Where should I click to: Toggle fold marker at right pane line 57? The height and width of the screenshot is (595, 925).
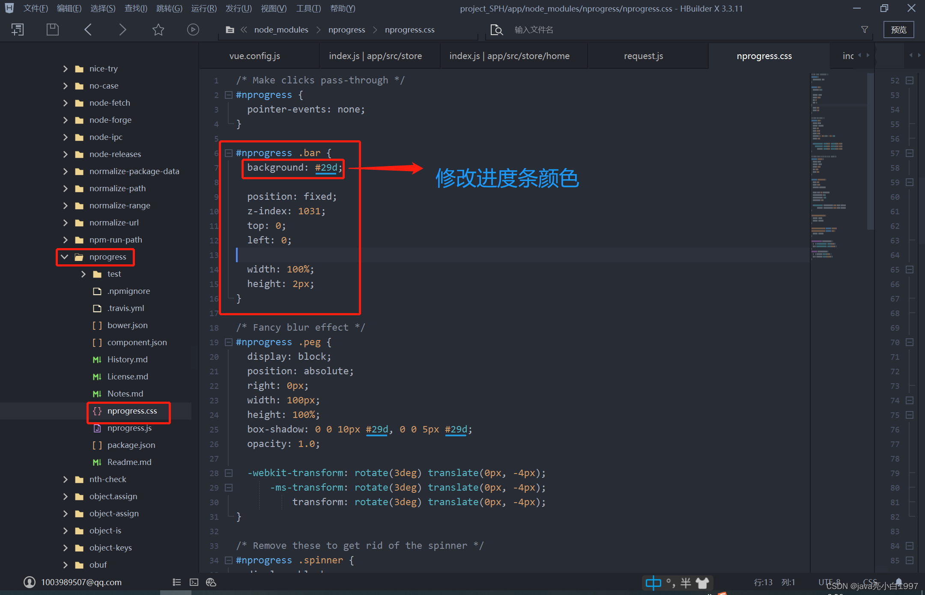pyautogui.click(x=910, y=153)
